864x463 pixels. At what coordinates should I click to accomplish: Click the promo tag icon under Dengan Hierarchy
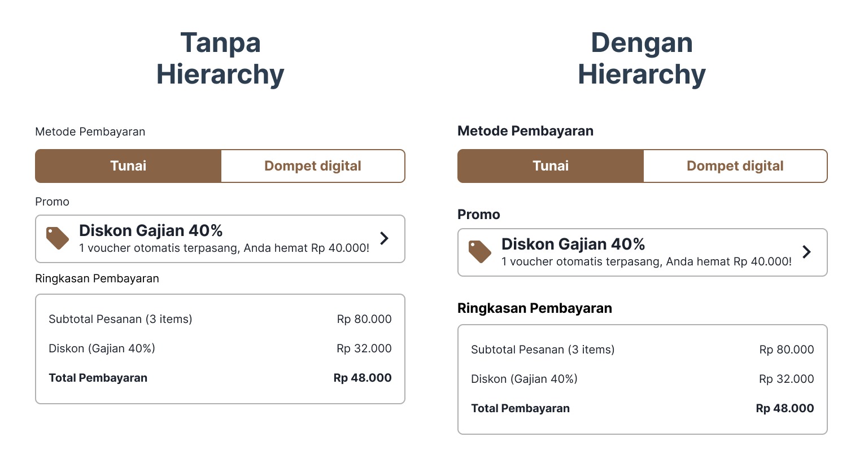pyautogui.click(x=480, y=252)
